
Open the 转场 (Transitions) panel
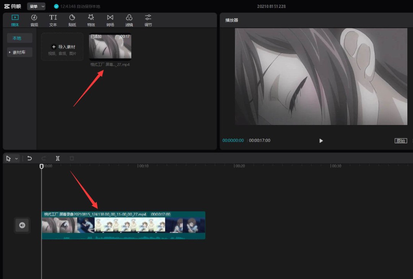[110, 20]
